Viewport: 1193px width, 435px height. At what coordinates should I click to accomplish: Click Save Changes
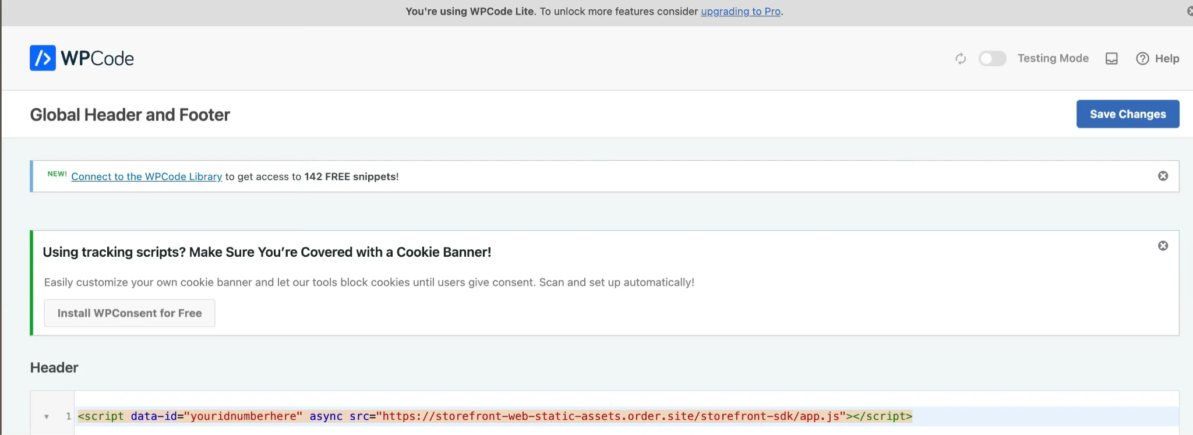pyautogui.click(x=1127, y=114)
